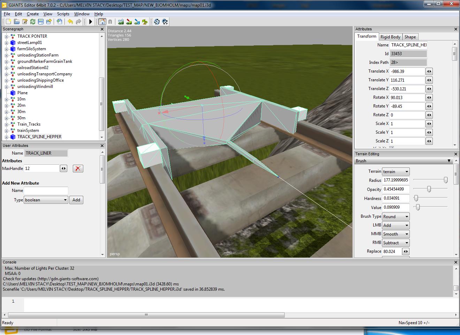Click the New scene toolbar icon
Screen dimensions: 460x335
[x=8, y=22]
